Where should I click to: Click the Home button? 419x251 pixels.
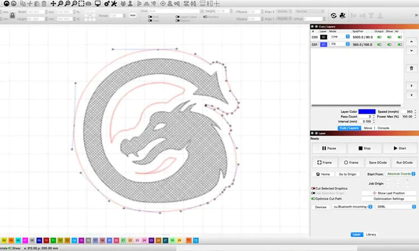point(323,174)
